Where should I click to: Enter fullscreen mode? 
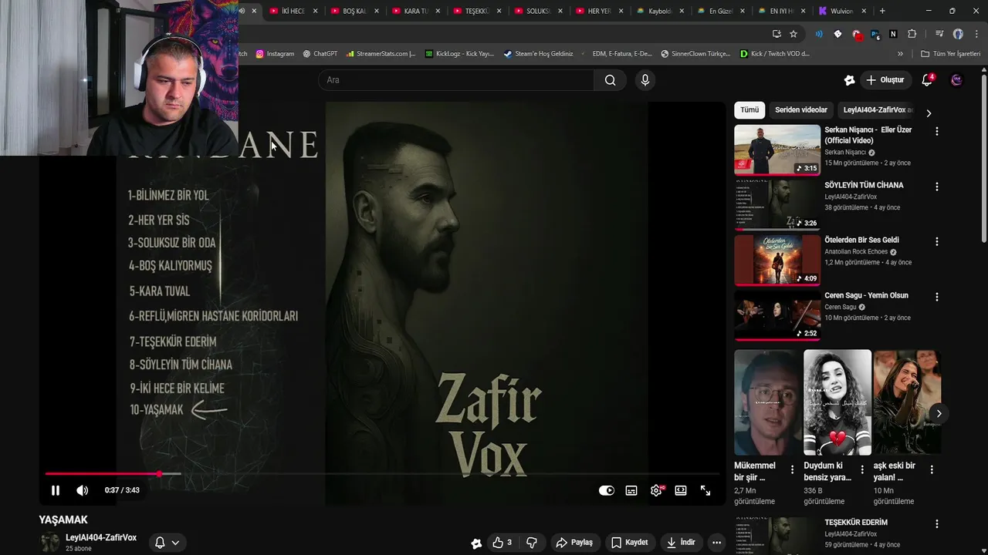(x=705, y=490)
